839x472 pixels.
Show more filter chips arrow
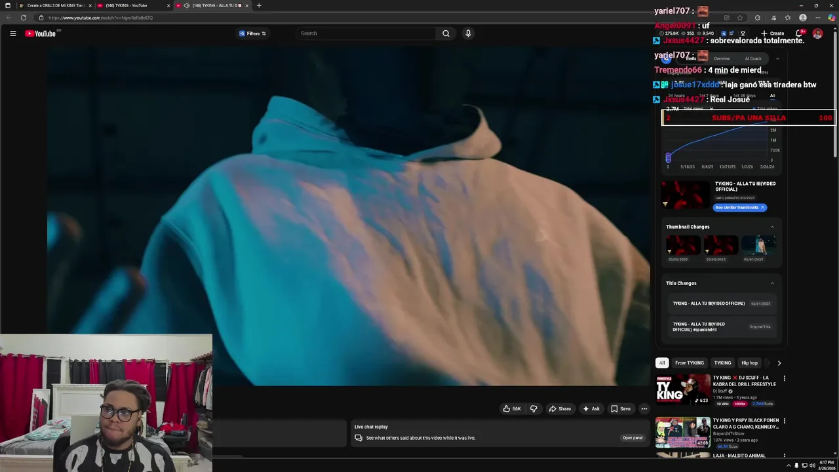point(779,363)
